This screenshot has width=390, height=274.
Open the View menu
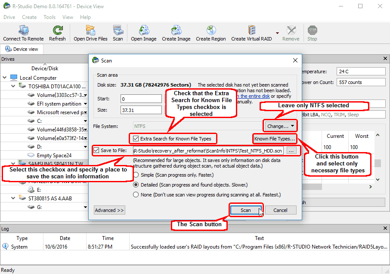tap(68, 17)
